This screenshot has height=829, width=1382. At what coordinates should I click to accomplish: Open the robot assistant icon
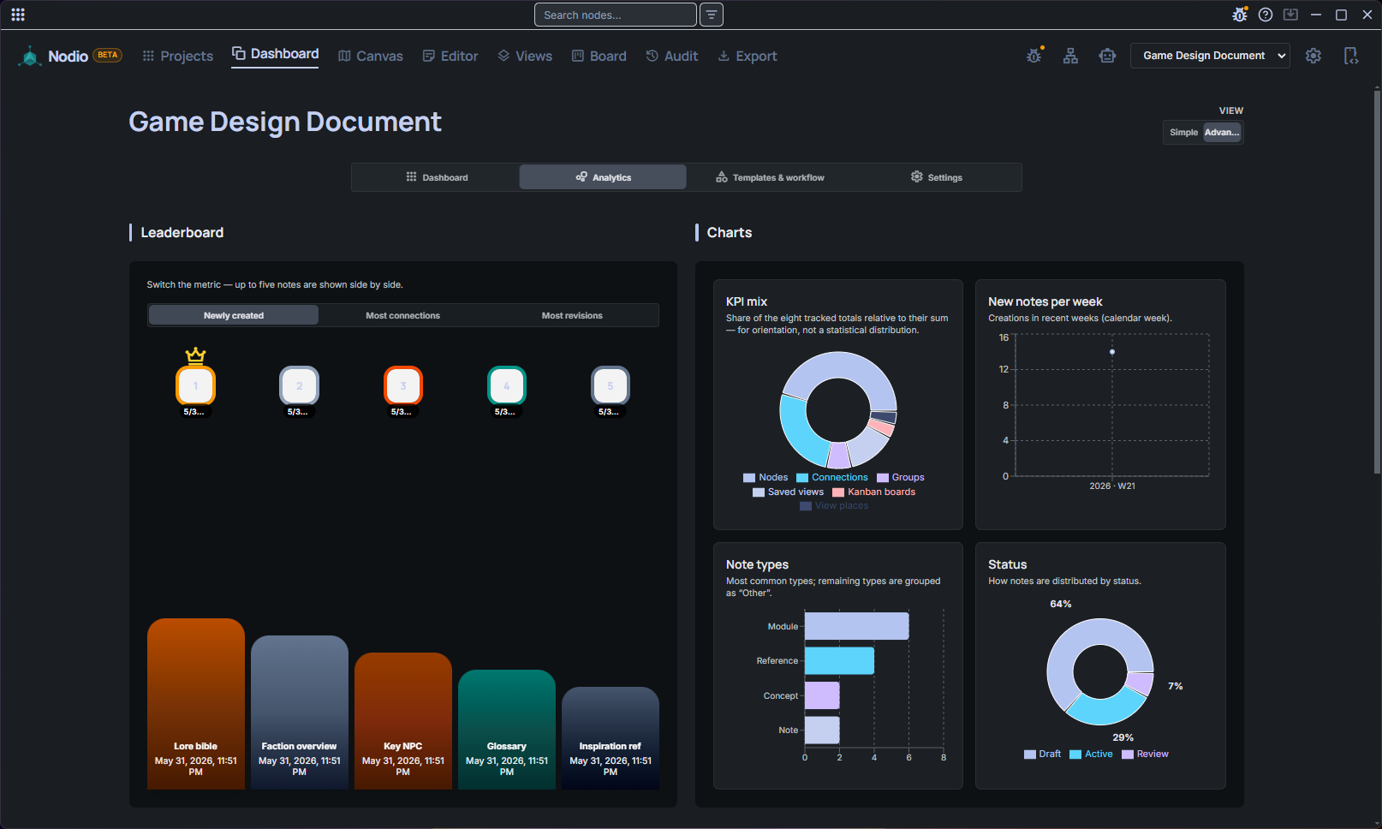click(1107, 56)
